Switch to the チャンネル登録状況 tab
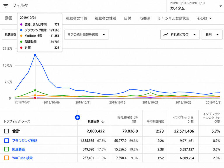 tap(174, 18)
